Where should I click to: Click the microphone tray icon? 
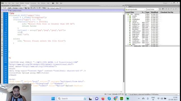coord(148,98)
